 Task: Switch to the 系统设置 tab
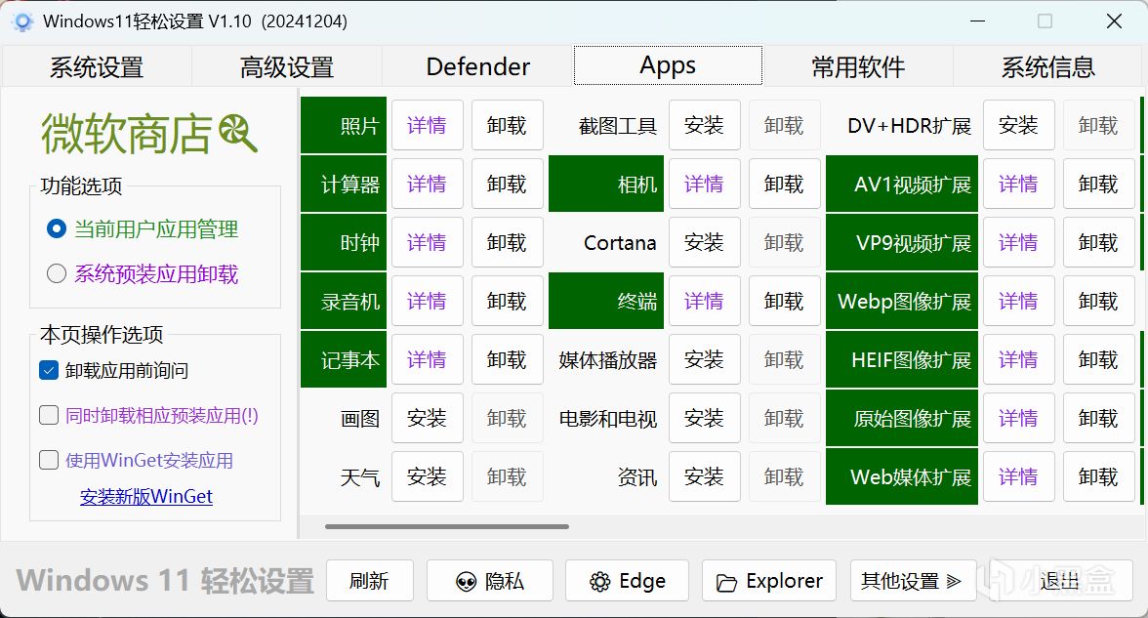pos(97,66)
